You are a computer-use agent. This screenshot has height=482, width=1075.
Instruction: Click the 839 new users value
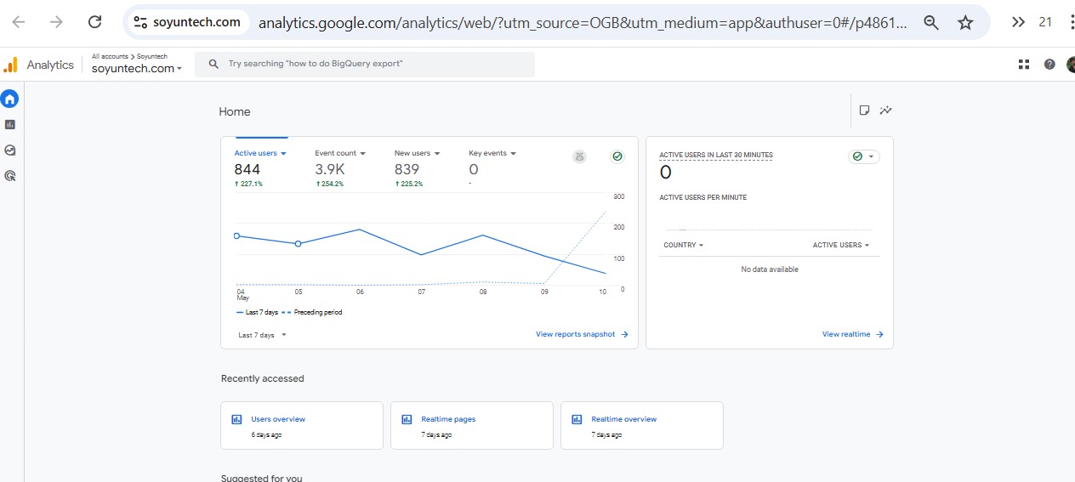point(407,169)
